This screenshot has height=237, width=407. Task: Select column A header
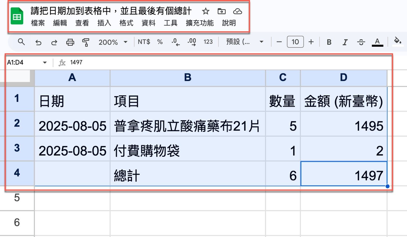point(72,78)
